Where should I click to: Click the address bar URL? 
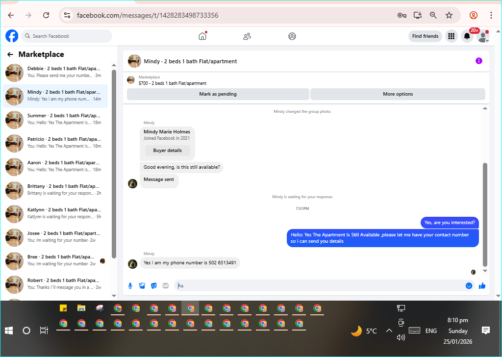tap(148, 15)
